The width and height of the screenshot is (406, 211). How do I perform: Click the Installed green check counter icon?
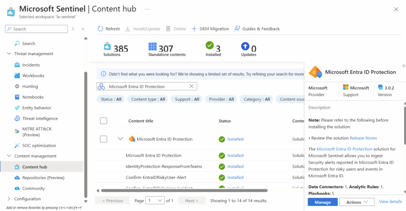[210, 45]
